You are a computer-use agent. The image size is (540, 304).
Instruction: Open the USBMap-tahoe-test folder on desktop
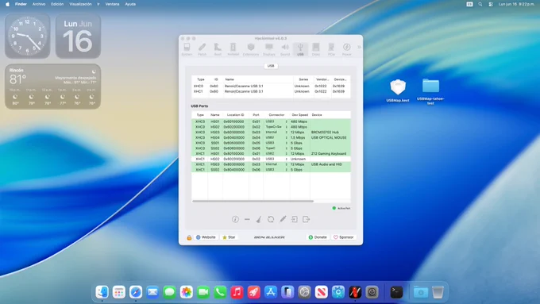(430, 91)
